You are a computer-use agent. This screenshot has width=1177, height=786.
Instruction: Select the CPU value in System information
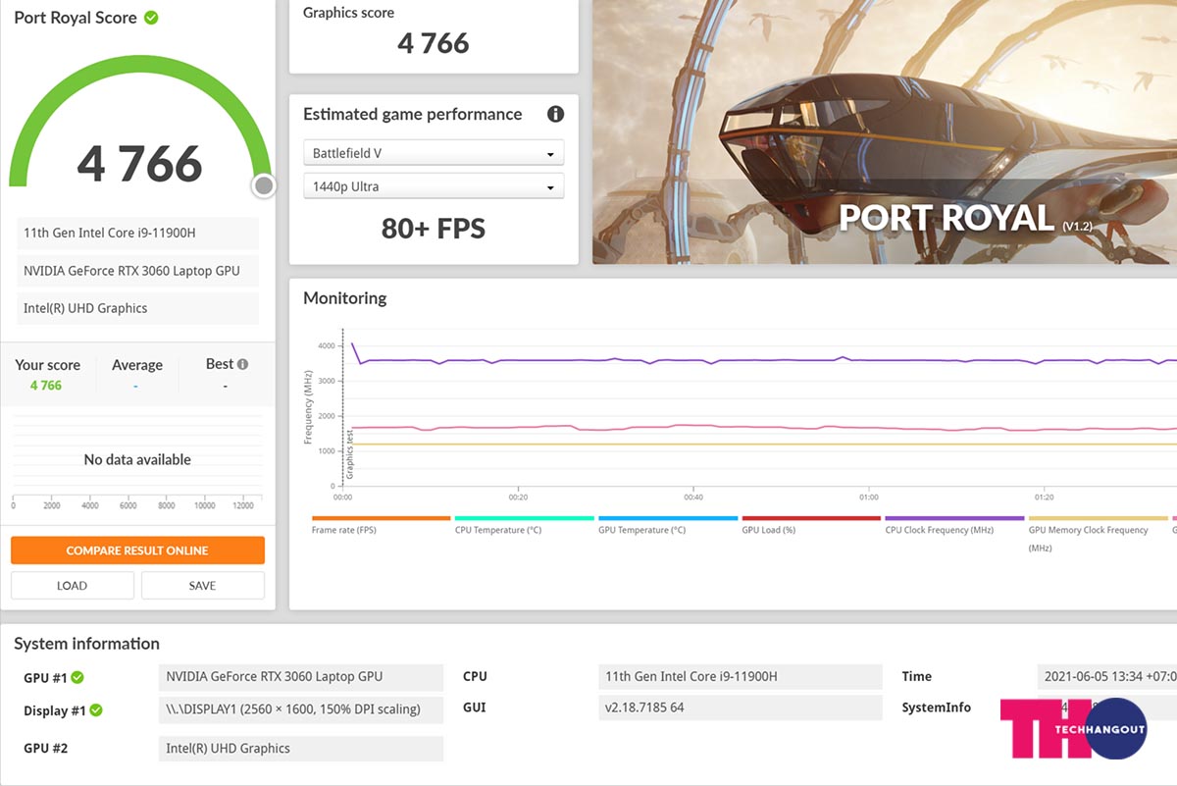[741, 676]
